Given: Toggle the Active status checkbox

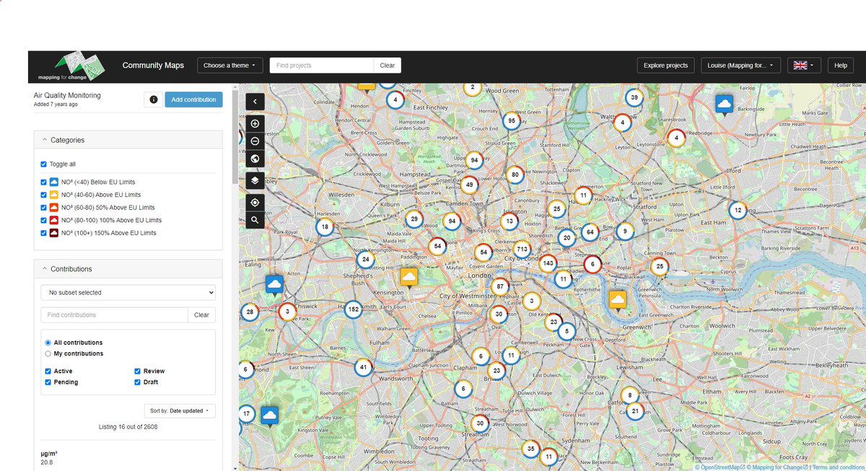Looking at the screenshot, I should click(x=48, y=371).
